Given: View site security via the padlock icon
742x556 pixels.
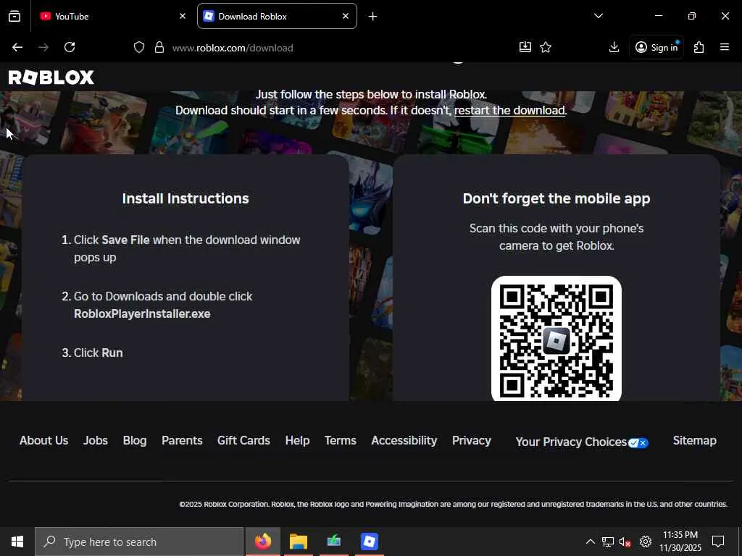Looking at the screenshot, I should point(159,47).
